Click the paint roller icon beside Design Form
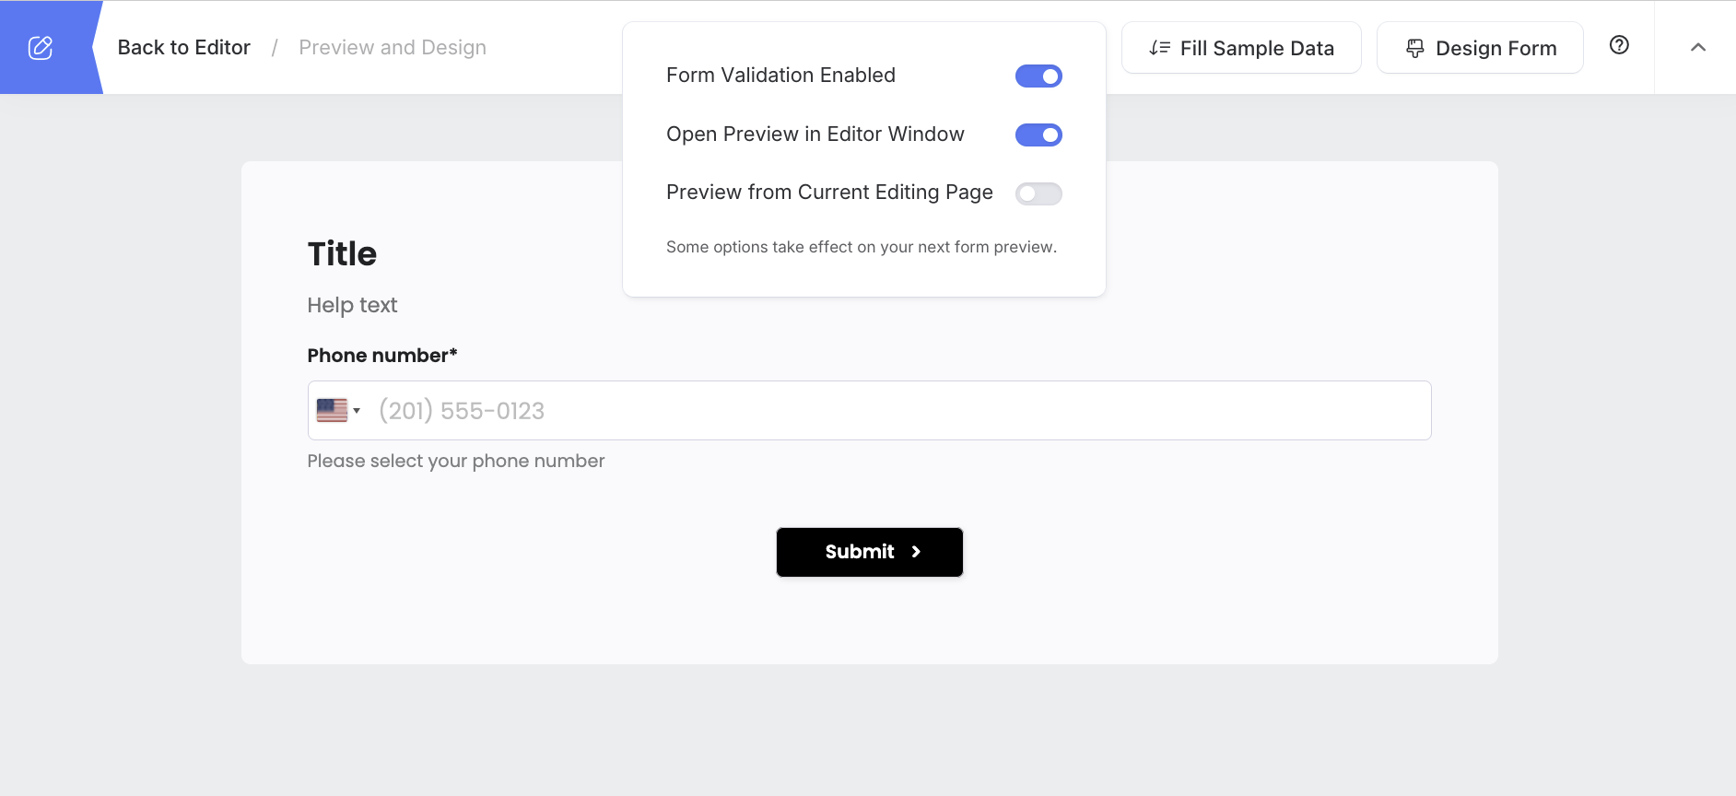The image size is (1736, 796). click(1415, 48)
